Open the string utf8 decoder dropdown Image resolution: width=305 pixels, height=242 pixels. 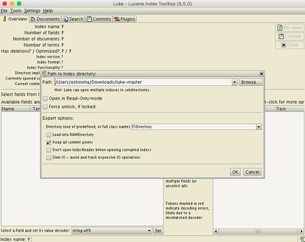pos(112,230)
